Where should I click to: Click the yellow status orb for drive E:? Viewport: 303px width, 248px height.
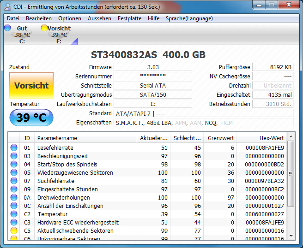pyautogui.click(x=44, y=28)
